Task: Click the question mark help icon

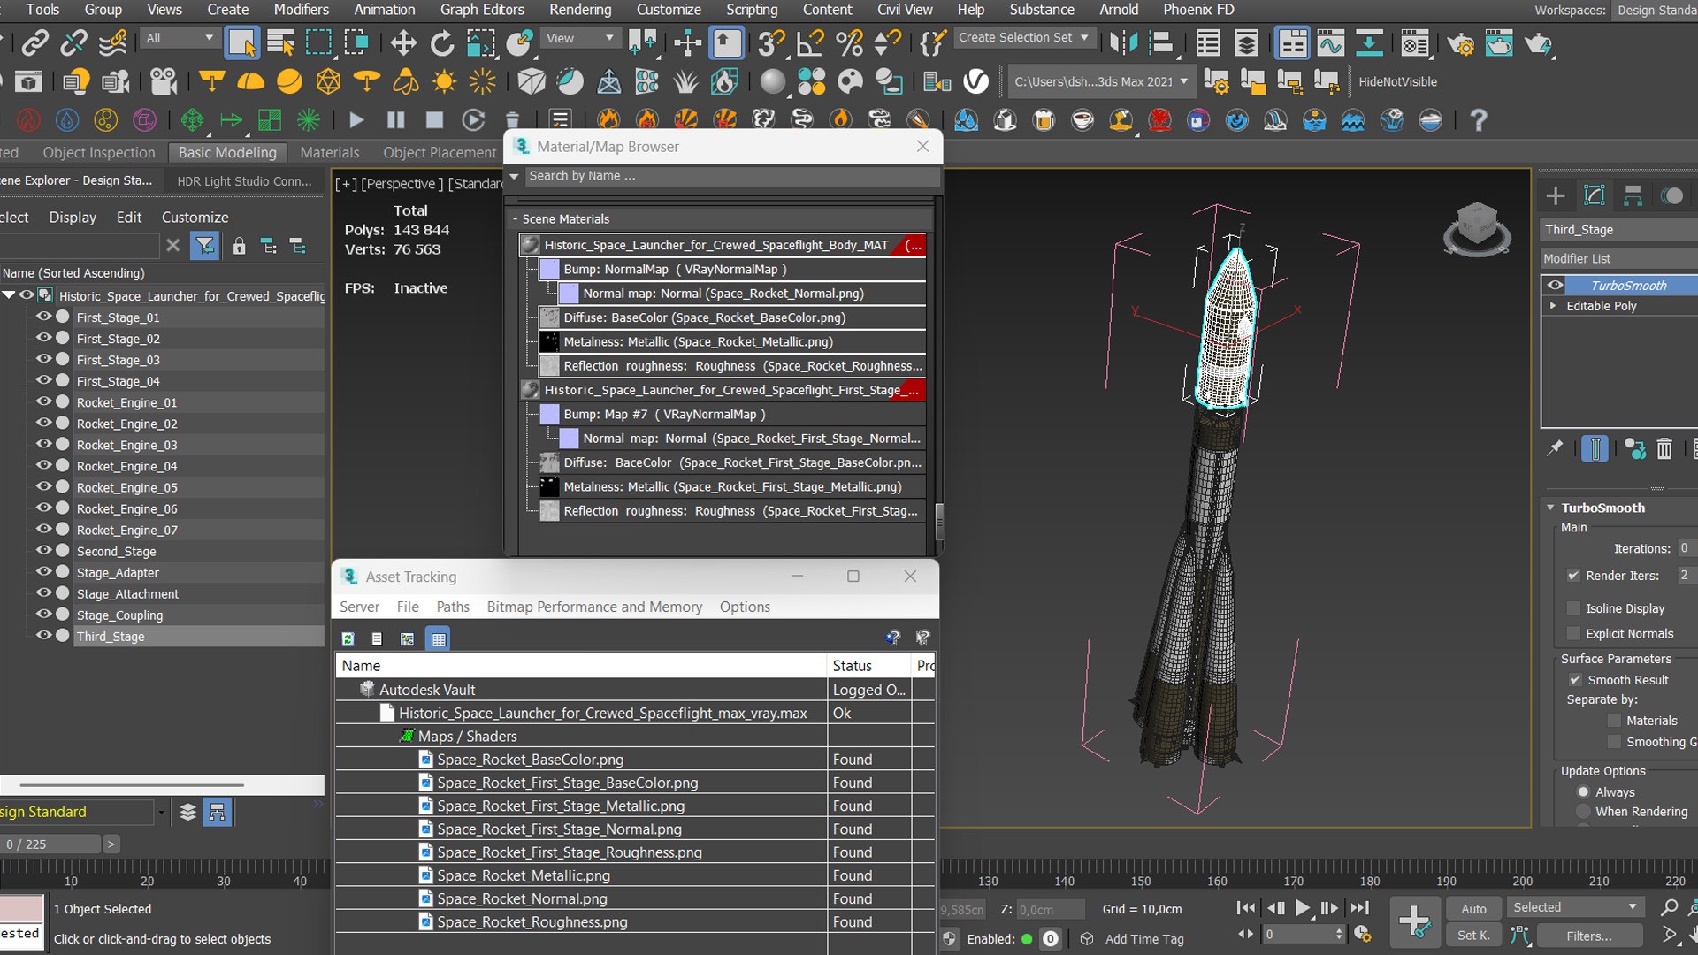Action: tap(1478, 119)
